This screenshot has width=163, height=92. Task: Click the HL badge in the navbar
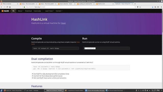click(x=13, y=11)
